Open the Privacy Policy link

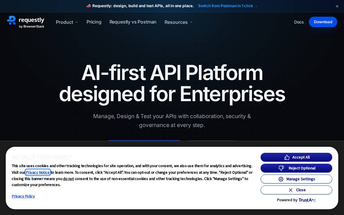[23, 196]
